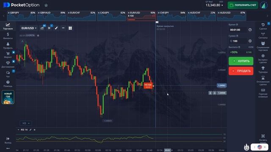Open the Социальная торговля panel

[263, 46]
